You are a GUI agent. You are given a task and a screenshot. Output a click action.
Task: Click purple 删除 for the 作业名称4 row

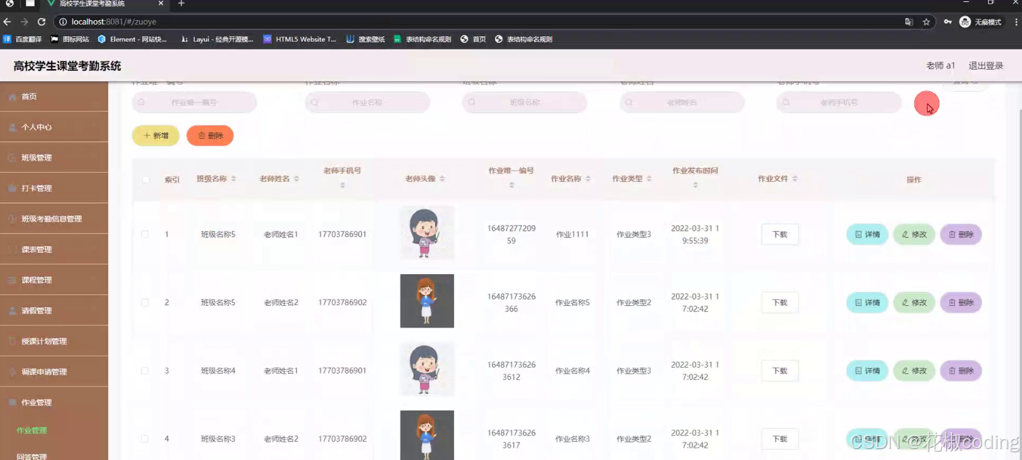click(961, 371)
